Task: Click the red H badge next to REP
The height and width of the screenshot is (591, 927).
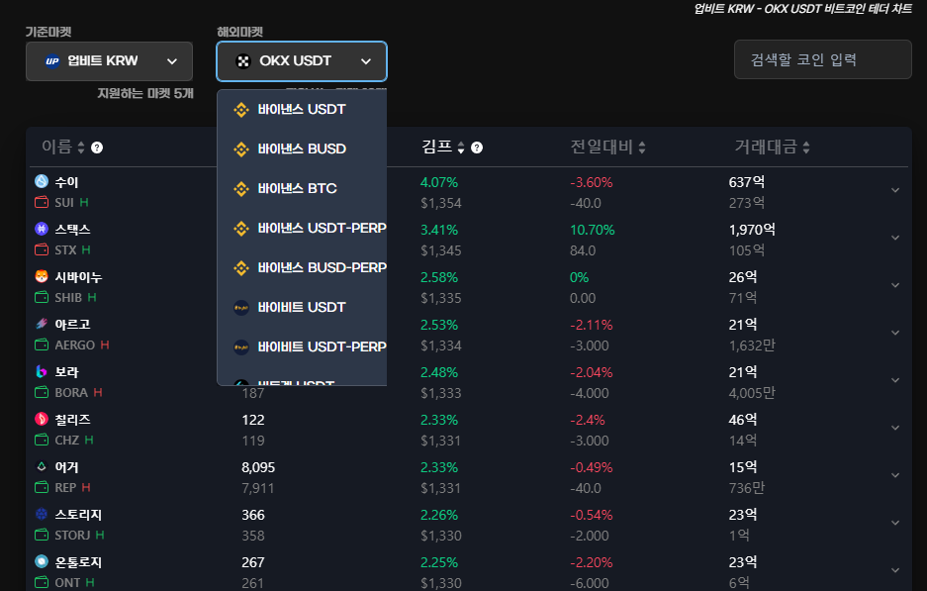Action: pos(86,487)
